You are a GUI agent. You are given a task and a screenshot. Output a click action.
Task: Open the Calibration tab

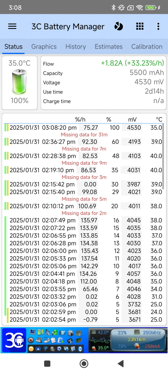[147, 46]
